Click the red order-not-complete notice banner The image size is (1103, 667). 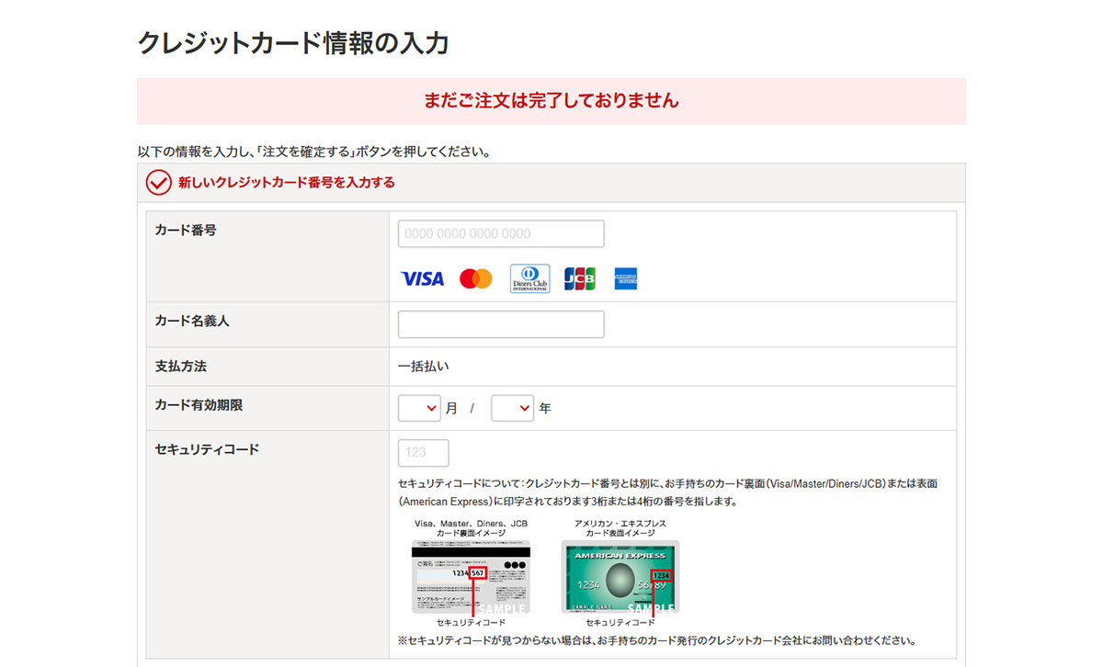[x=551, y=101]
